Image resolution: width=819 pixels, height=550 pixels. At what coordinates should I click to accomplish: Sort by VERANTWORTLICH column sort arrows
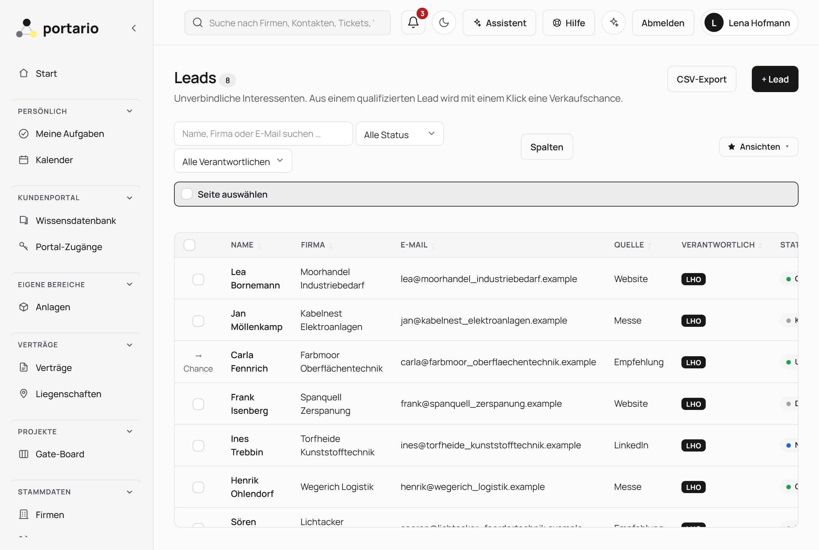click(x=760, y=246)
